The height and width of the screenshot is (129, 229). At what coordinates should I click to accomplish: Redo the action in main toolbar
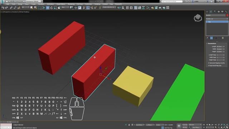pos(6,8)
